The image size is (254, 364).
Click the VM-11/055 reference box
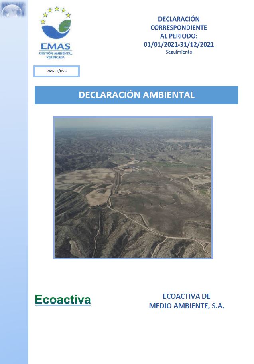click(x=57, y=71)
